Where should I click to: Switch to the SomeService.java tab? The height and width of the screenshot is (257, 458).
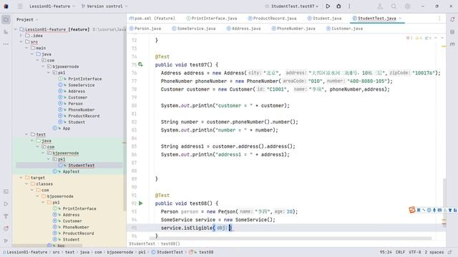(194, 29)
